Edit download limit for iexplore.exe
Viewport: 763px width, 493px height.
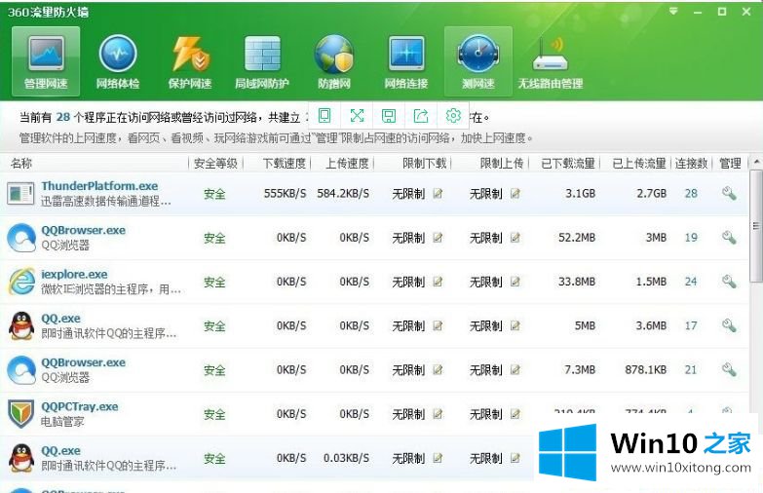tap(438, 282)
